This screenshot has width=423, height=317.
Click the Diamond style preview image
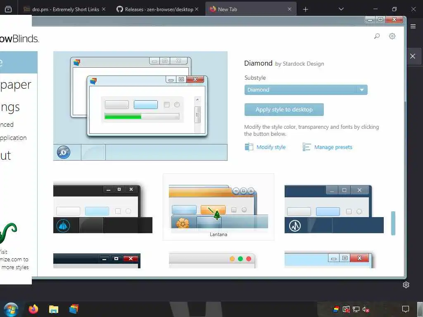140,106
